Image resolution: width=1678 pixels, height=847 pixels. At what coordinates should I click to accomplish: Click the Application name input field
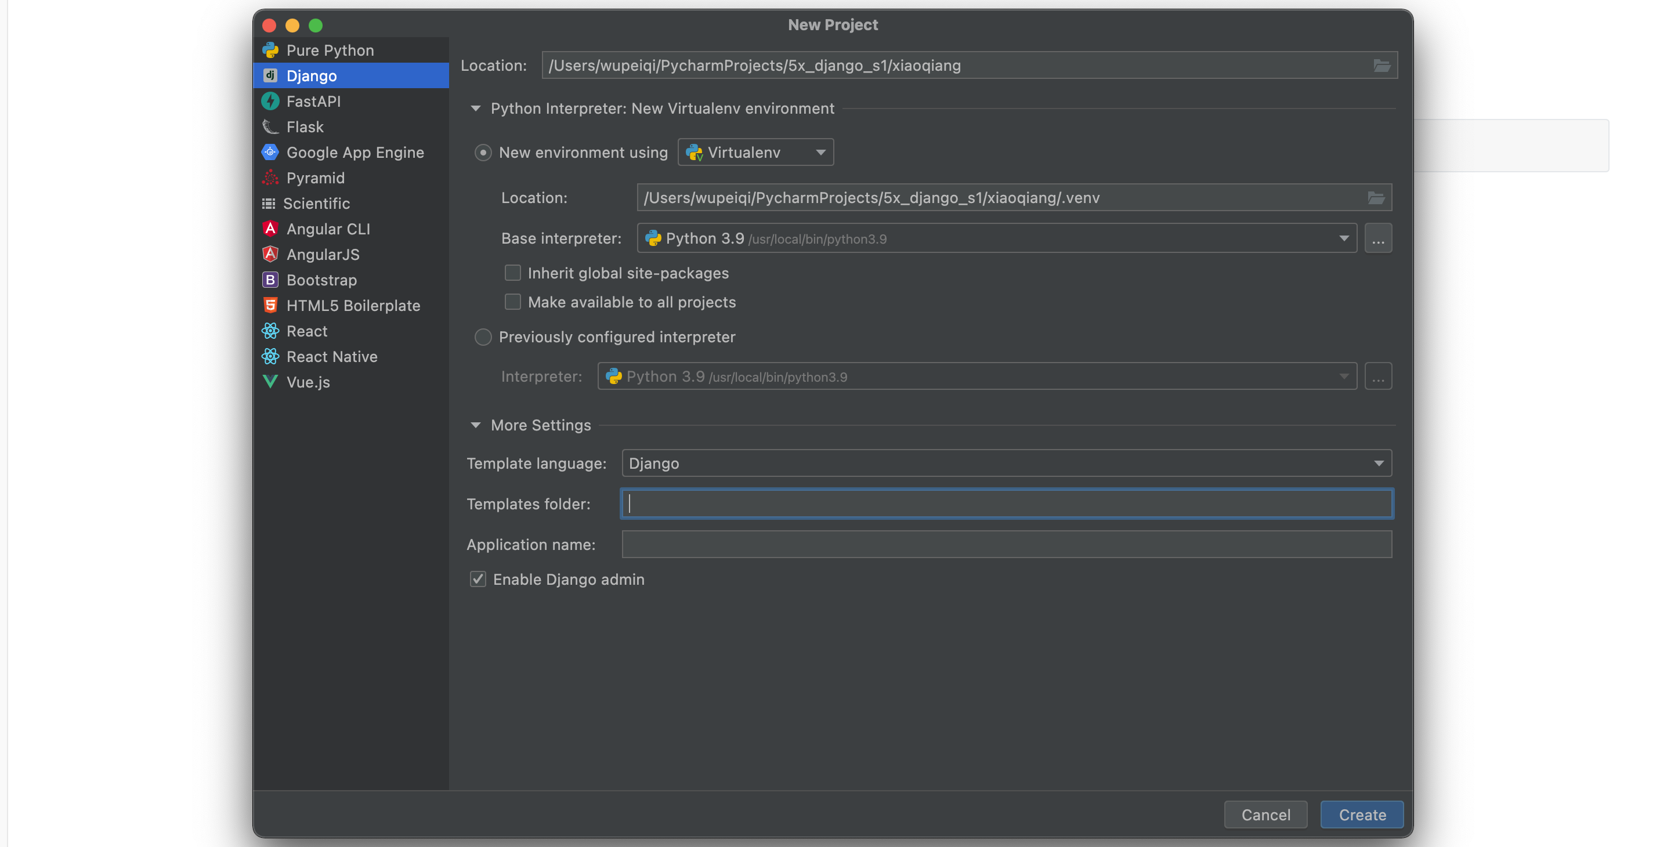1007,544
